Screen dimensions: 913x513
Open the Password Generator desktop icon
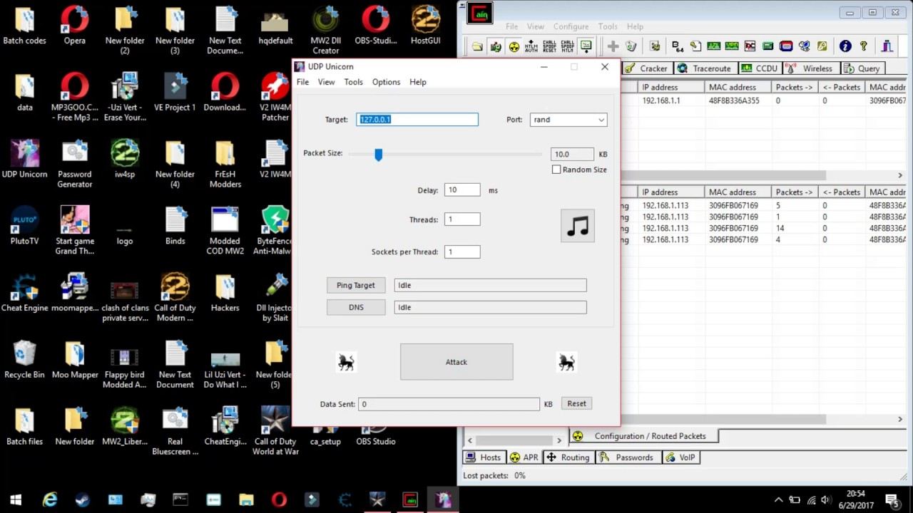[75, 164]
